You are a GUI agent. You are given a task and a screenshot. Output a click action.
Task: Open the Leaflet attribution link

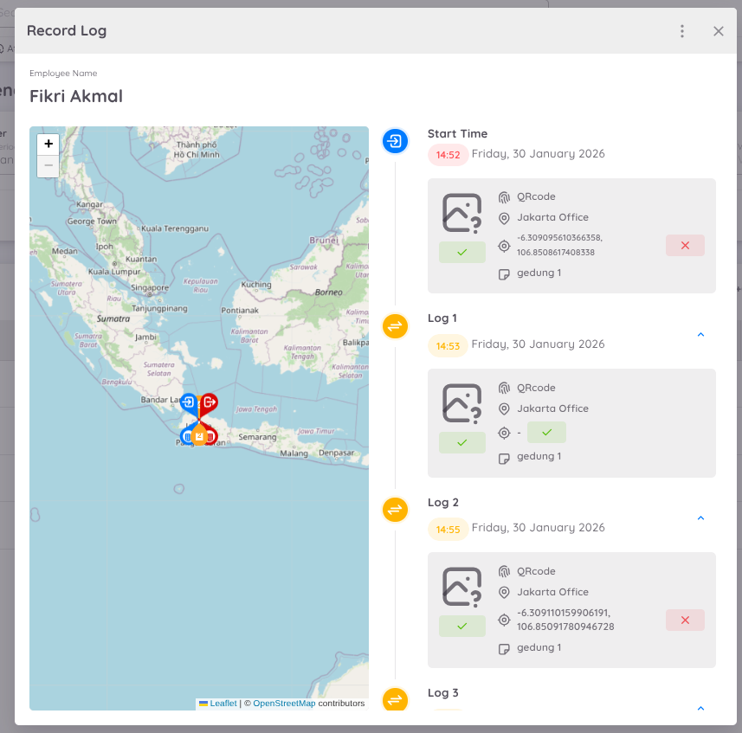click(x=223, y=704)
